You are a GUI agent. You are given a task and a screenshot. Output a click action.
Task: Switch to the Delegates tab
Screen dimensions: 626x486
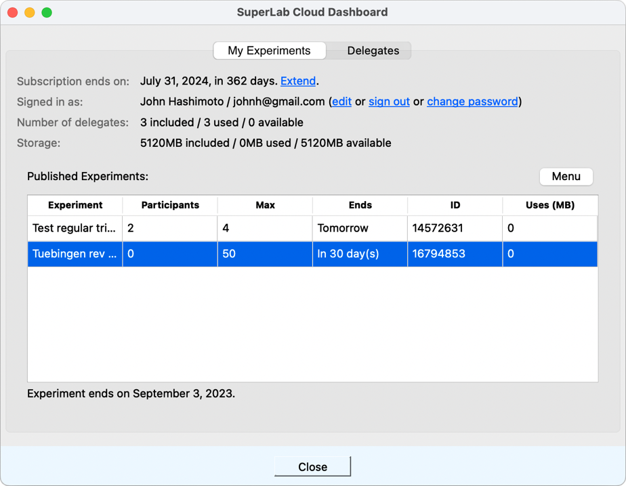click(x=373, y=51)
